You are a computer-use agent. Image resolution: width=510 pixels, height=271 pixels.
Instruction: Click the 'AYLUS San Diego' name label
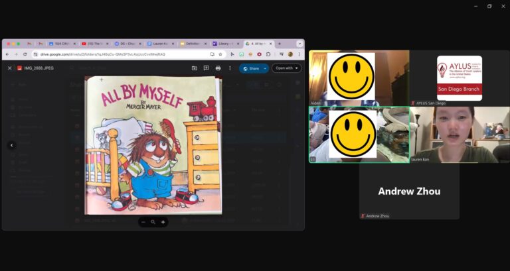(x=430, y=103)
